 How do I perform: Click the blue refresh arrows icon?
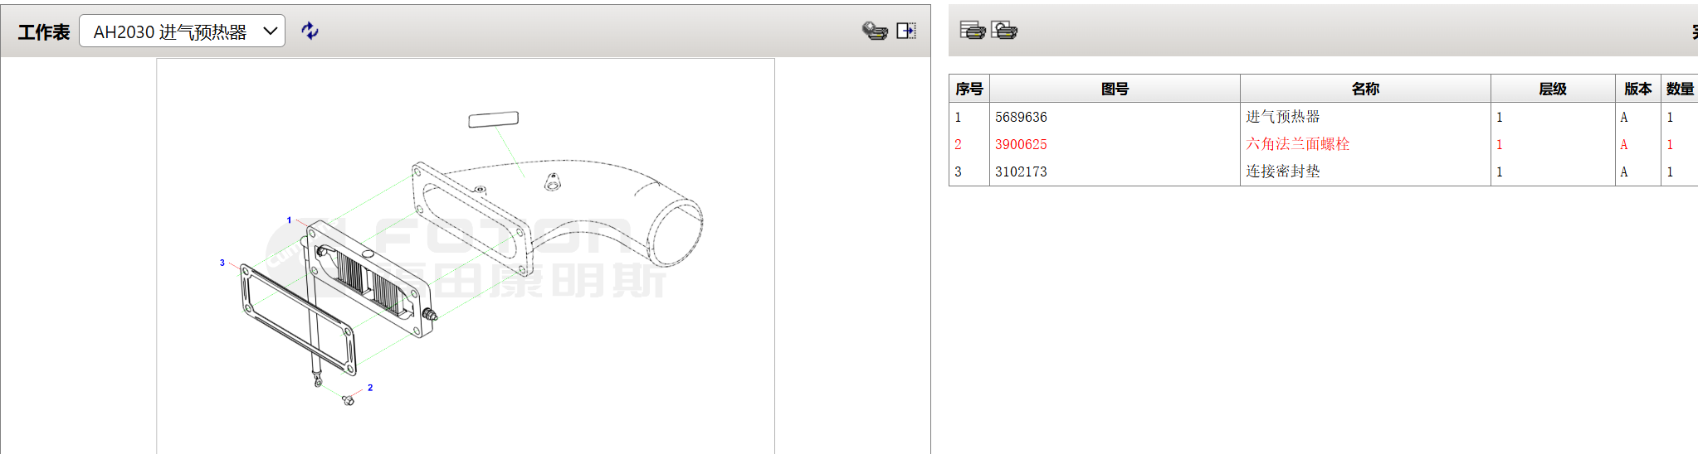pyautogui.click(x=310, y=31)
